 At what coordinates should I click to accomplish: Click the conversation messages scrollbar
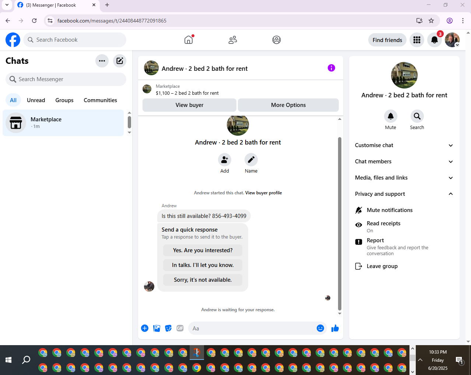pyautogui.click(x=340, y=223)
